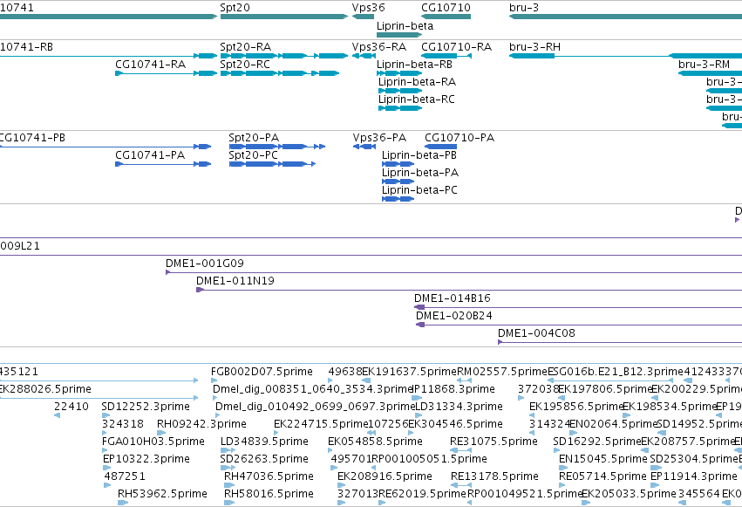Click Liprin-beta-RC transcript label
The image size is (742, 507).
pyautogui.click(x=417, y=99)
